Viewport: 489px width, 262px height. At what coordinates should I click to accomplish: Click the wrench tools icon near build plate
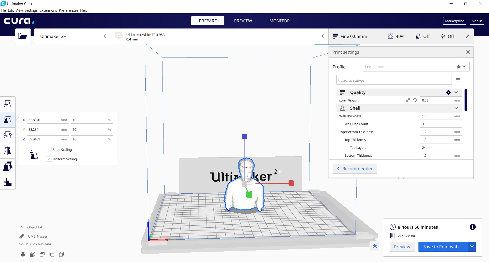click(x=375, y=246)
